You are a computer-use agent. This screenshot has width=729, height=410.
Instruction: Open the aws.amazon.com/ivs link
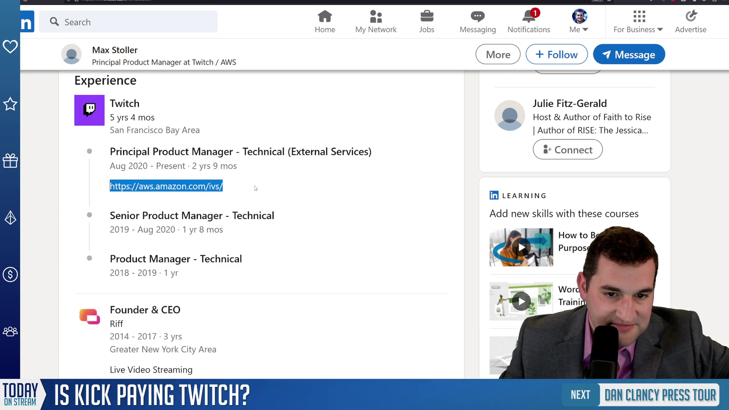click(166, 186)
